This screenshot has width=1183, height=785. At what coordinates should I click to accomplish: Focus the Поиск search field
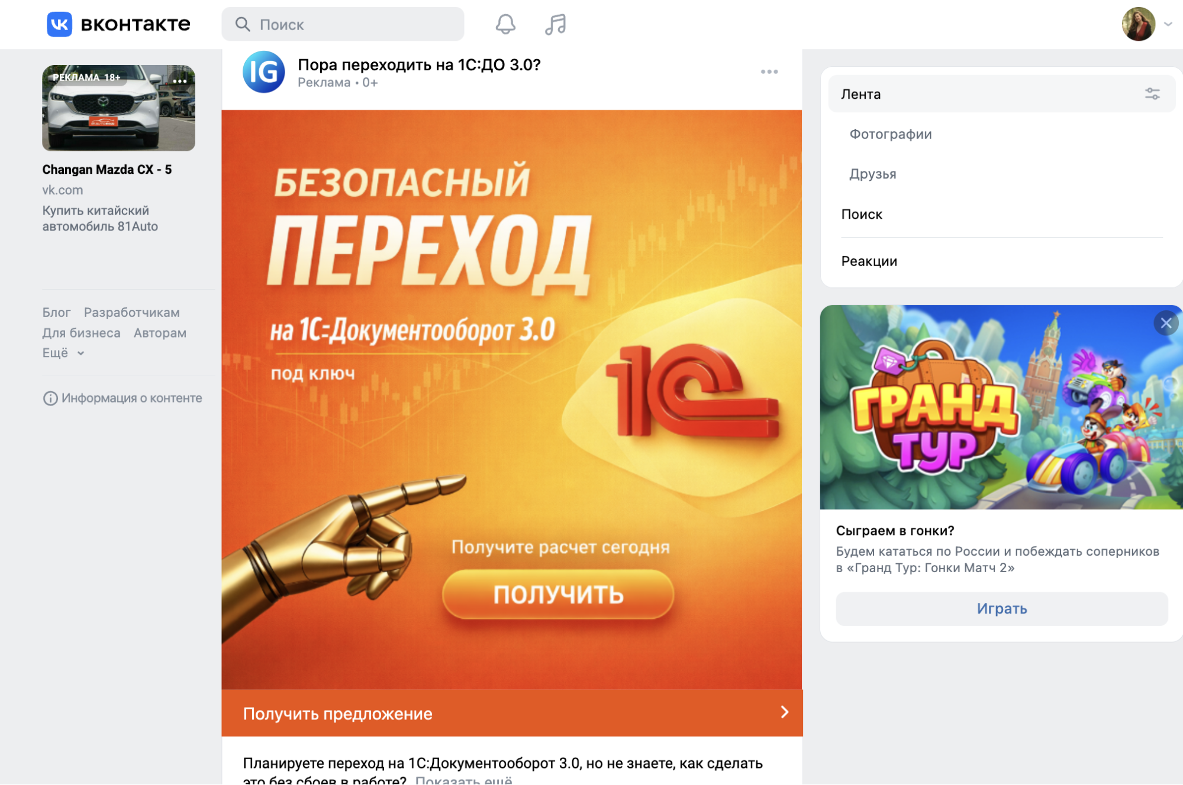coord(343,24)
